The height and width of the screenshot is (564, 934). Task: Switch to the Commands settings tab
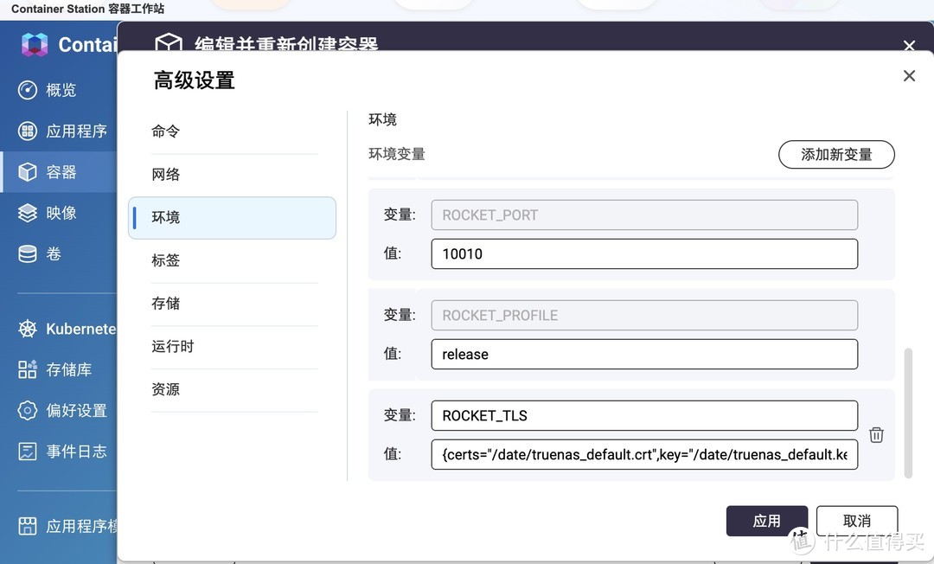coord(166,131)
